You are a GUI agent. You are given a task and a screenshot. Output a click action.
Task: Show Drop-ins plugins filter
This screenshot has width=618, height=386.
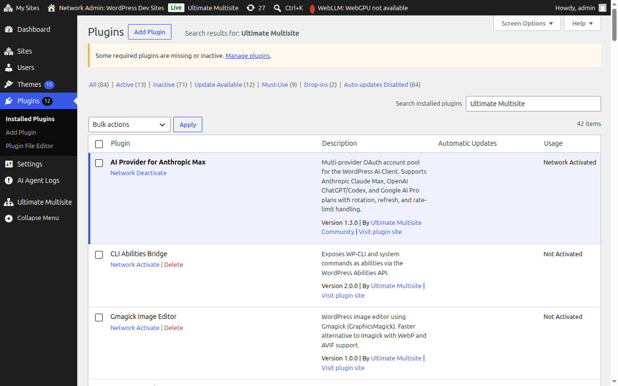[320, 84]
